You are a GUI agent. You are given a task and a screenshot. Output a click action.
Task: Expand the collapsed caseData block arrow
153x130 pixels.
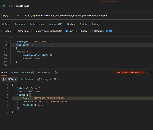pos(9,45)
